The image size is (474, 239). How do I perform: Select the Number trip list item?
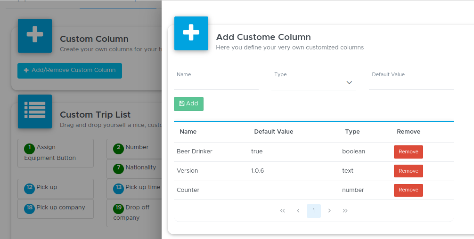tap(134, 149)
